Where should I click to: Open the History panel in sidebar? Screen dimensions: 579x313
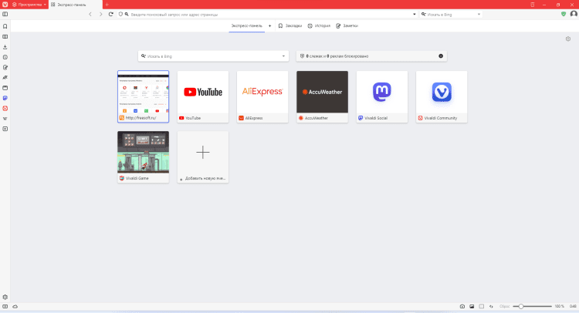(x=5, y=57)
